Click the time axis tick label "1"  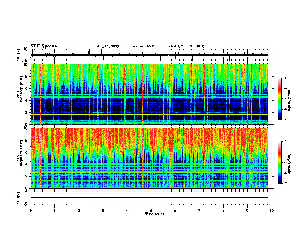coord(54,211)
